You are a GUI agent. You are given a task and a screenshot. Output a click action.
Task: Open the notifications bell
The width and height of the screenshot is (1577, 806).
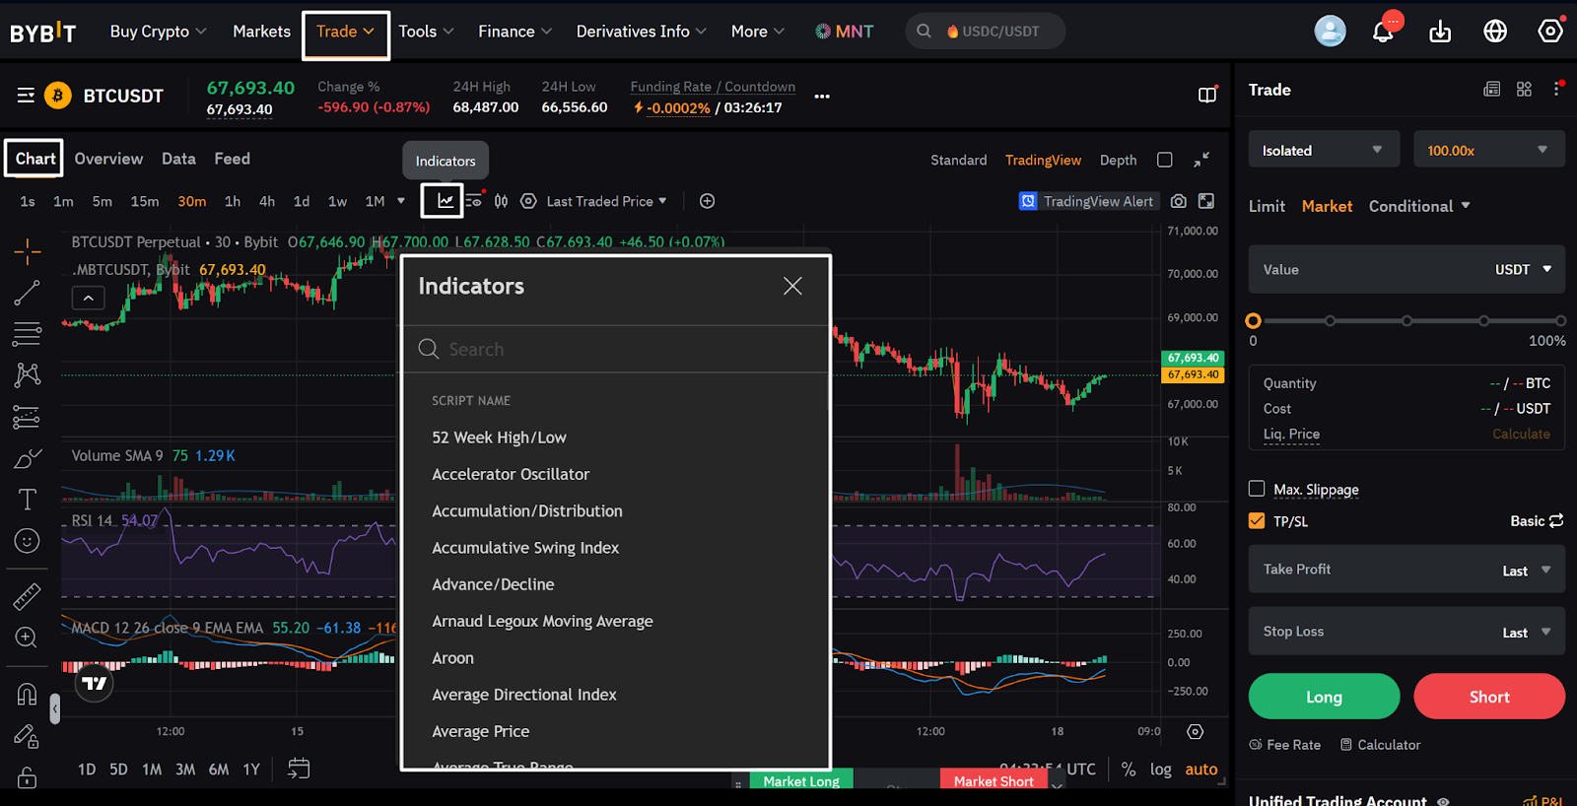(x=1384, y=32)
